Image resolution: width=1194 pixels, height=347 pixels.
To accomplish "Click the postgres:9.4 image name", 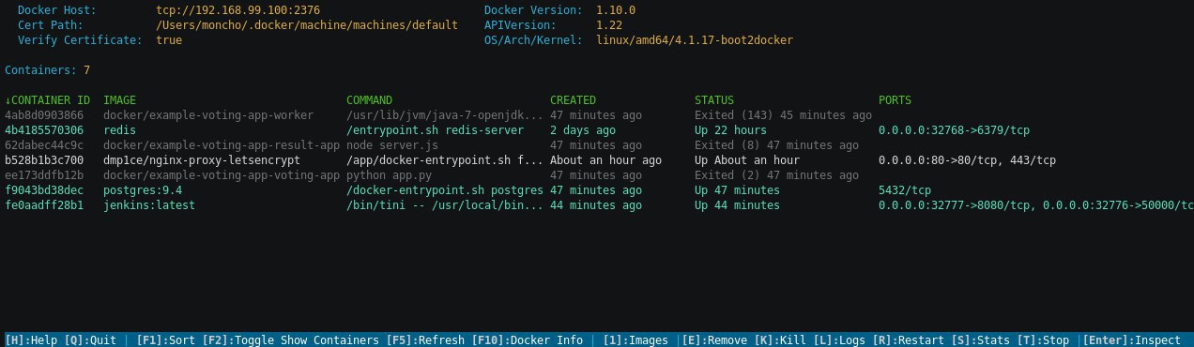I will 143,190.
